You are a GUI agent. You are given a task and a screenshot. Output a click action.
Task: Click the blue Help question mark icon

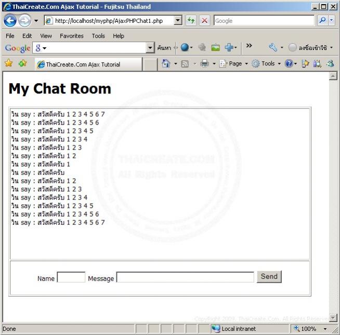[x=289, y=63]
